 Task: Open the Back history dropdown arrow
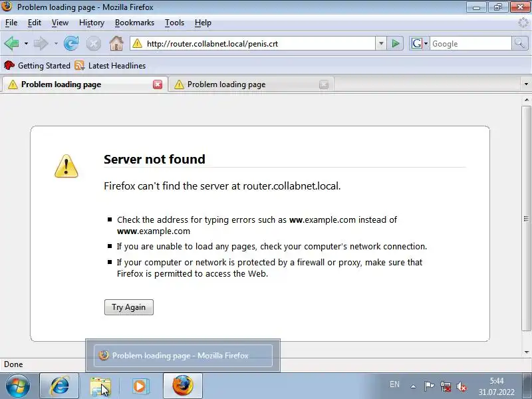26,44
